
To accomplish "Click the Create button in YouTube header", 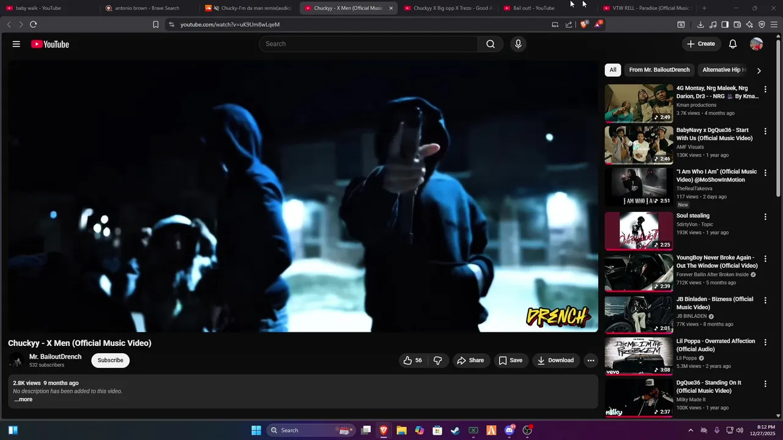I will coord(701,44).
